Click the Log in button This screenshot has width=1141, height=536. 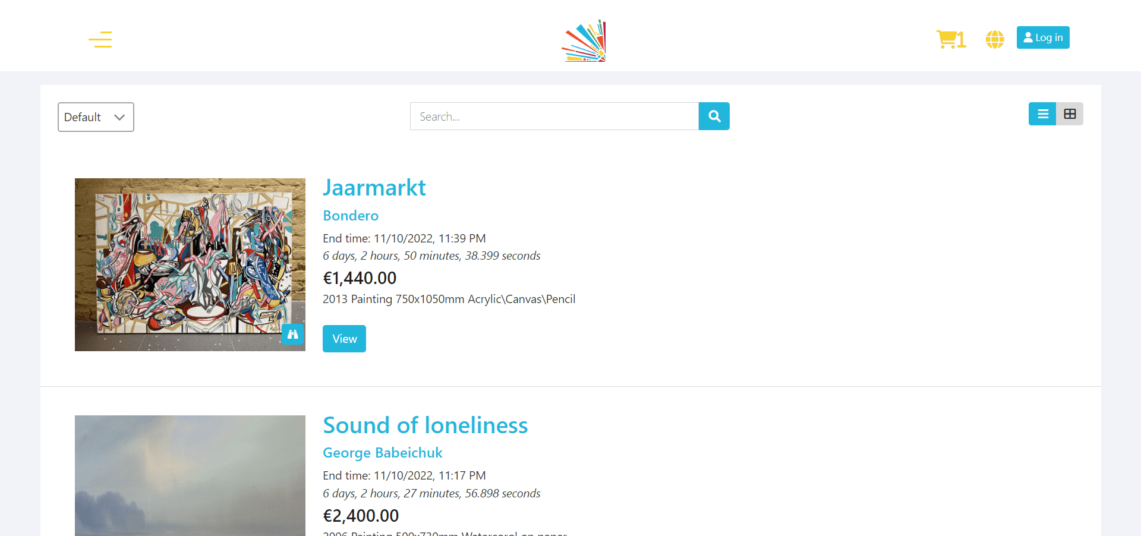[1043, 37]
